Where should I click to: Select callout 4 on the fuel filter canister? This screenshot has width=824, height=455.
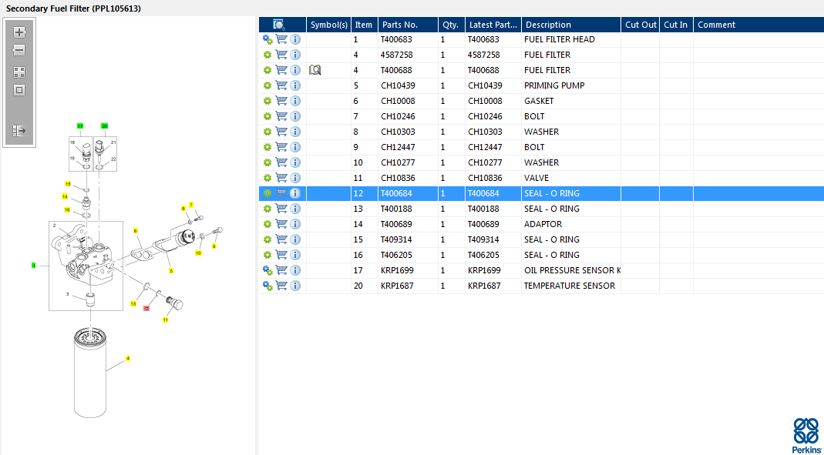128,359
